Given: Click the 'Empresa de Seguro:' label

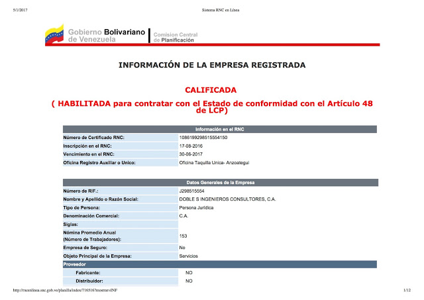Looking at the screenshot, I should (85, 248).
